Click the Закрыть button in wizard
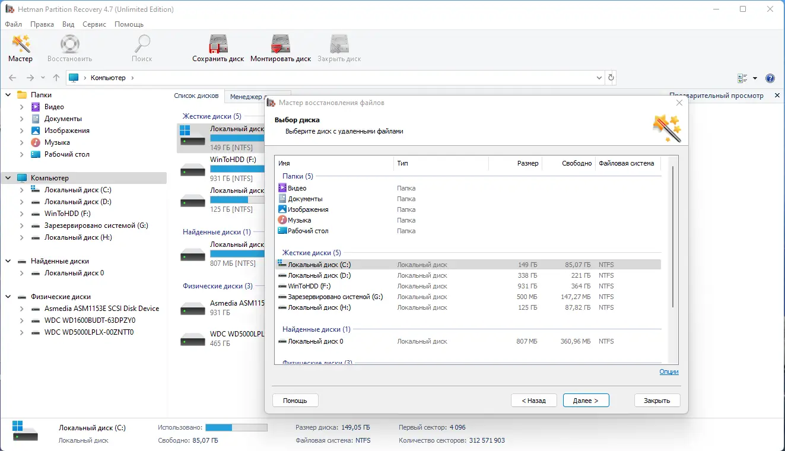The width and height of the screenshot is (785, 451). [657, 401]
